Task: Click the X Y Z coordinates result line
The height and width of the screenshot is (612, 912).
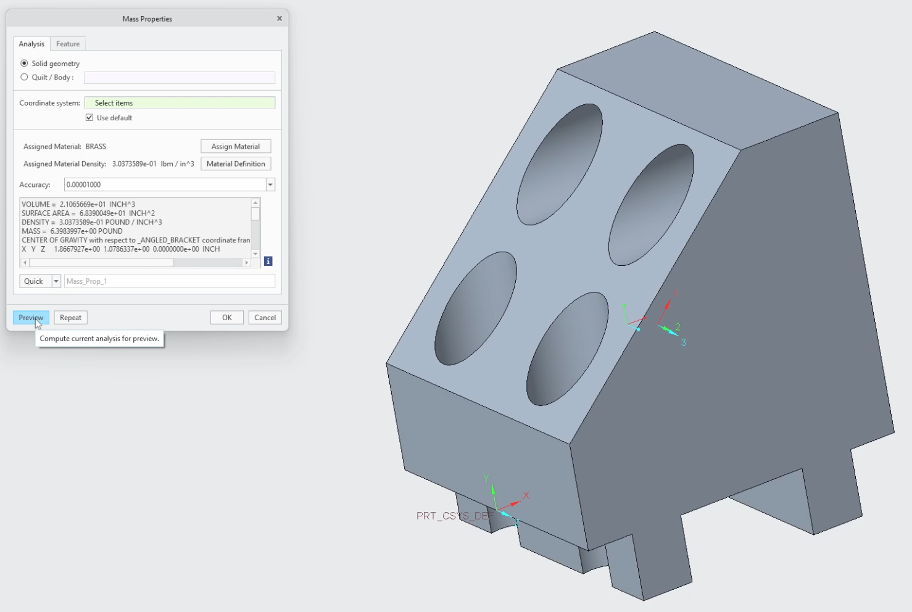Action: 121,249
